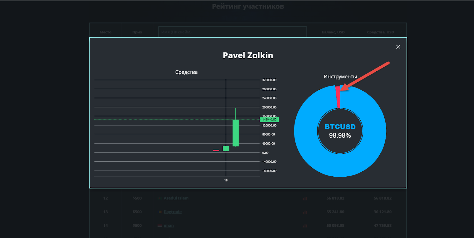Click the 0.00 axis label
Viewport: 474px width, 238px height.
coord(265,153)
